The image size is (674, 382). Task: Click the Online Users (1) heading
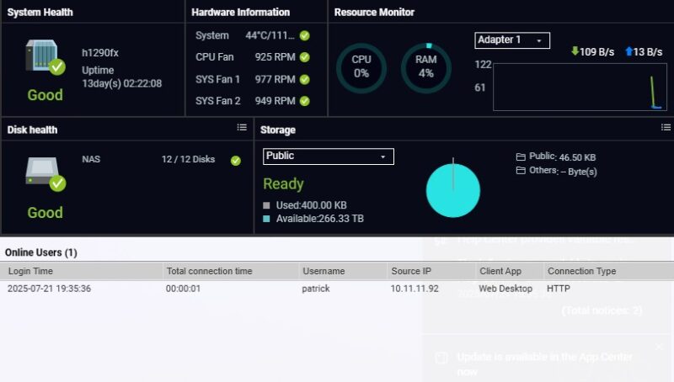click(x=40, y=252)
